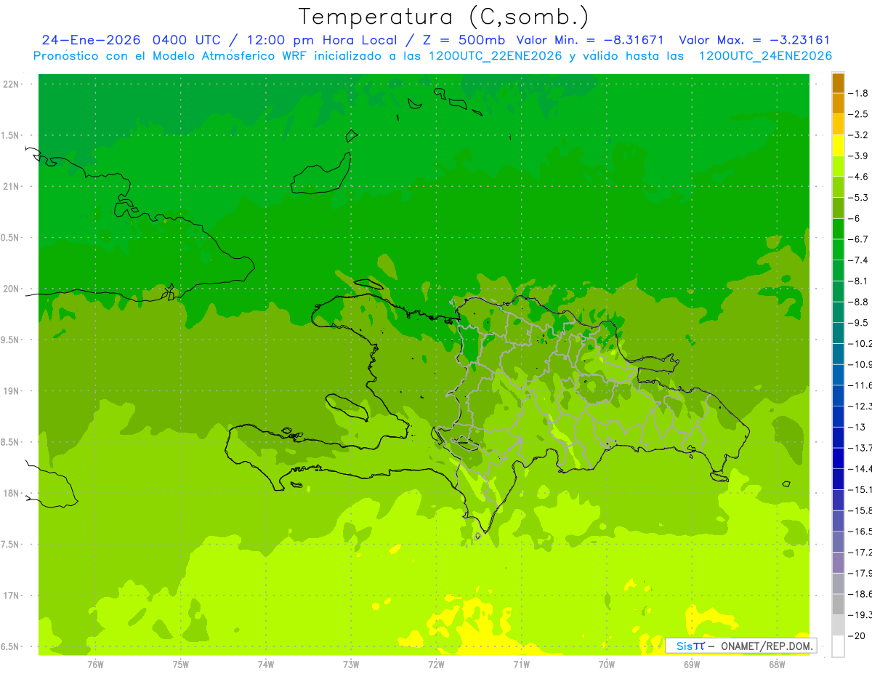
Task: Pick the yellow swatch between -3.2 and -3.9
Action: pos(838,145)
